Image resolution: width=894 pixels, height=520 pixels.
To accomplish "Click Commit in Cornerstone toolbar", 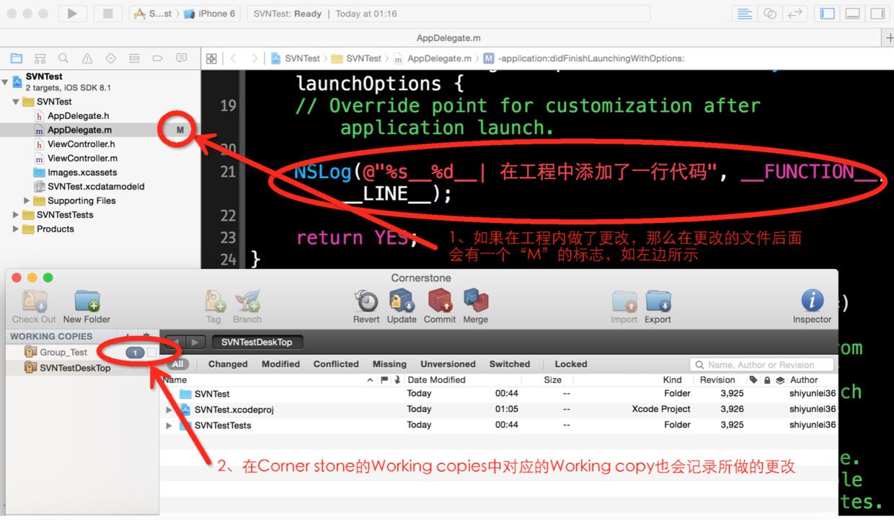I will tap(440, 307).
